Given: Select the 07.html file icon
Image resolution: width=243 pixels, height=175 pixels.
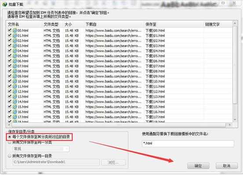Looking at the screenshot, I should click(x=15, y=66).
